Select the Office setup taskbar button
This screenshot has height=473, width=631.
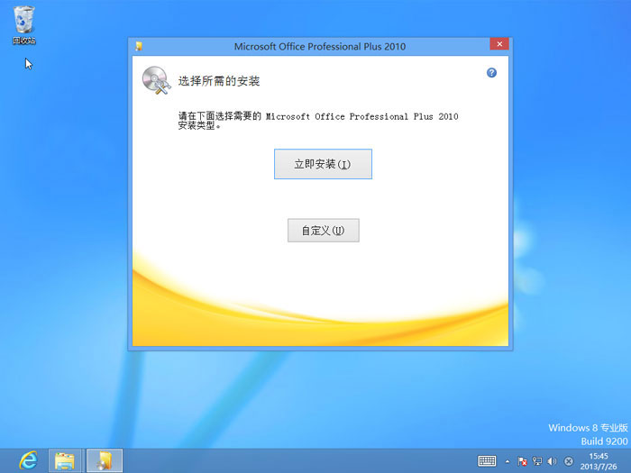pyautogui.click(x=105, y=460)
